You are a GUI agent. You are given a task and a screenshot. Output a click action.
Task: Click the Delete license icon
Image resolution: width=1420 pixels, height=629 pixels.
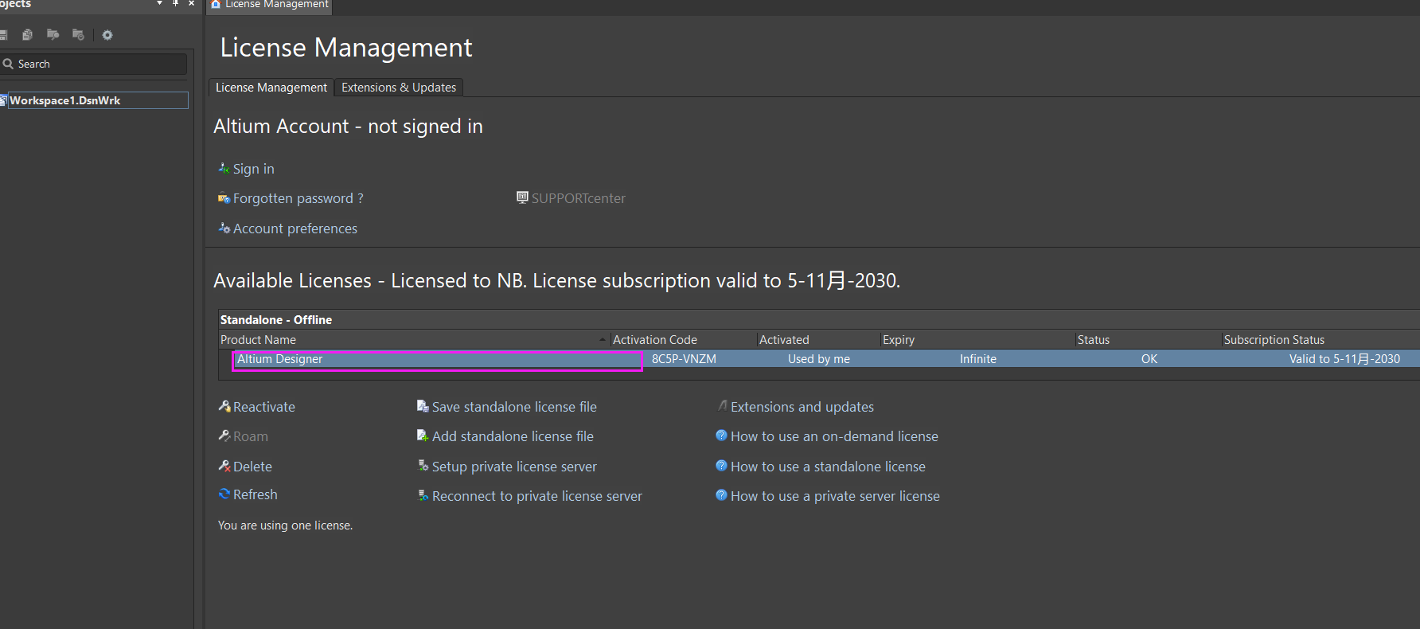(x=224, y=467)
